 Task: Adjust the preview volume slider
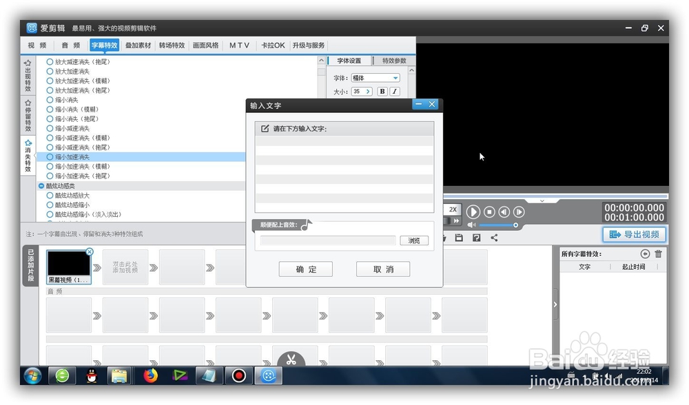pyautogui.click(x=498, y=225)
